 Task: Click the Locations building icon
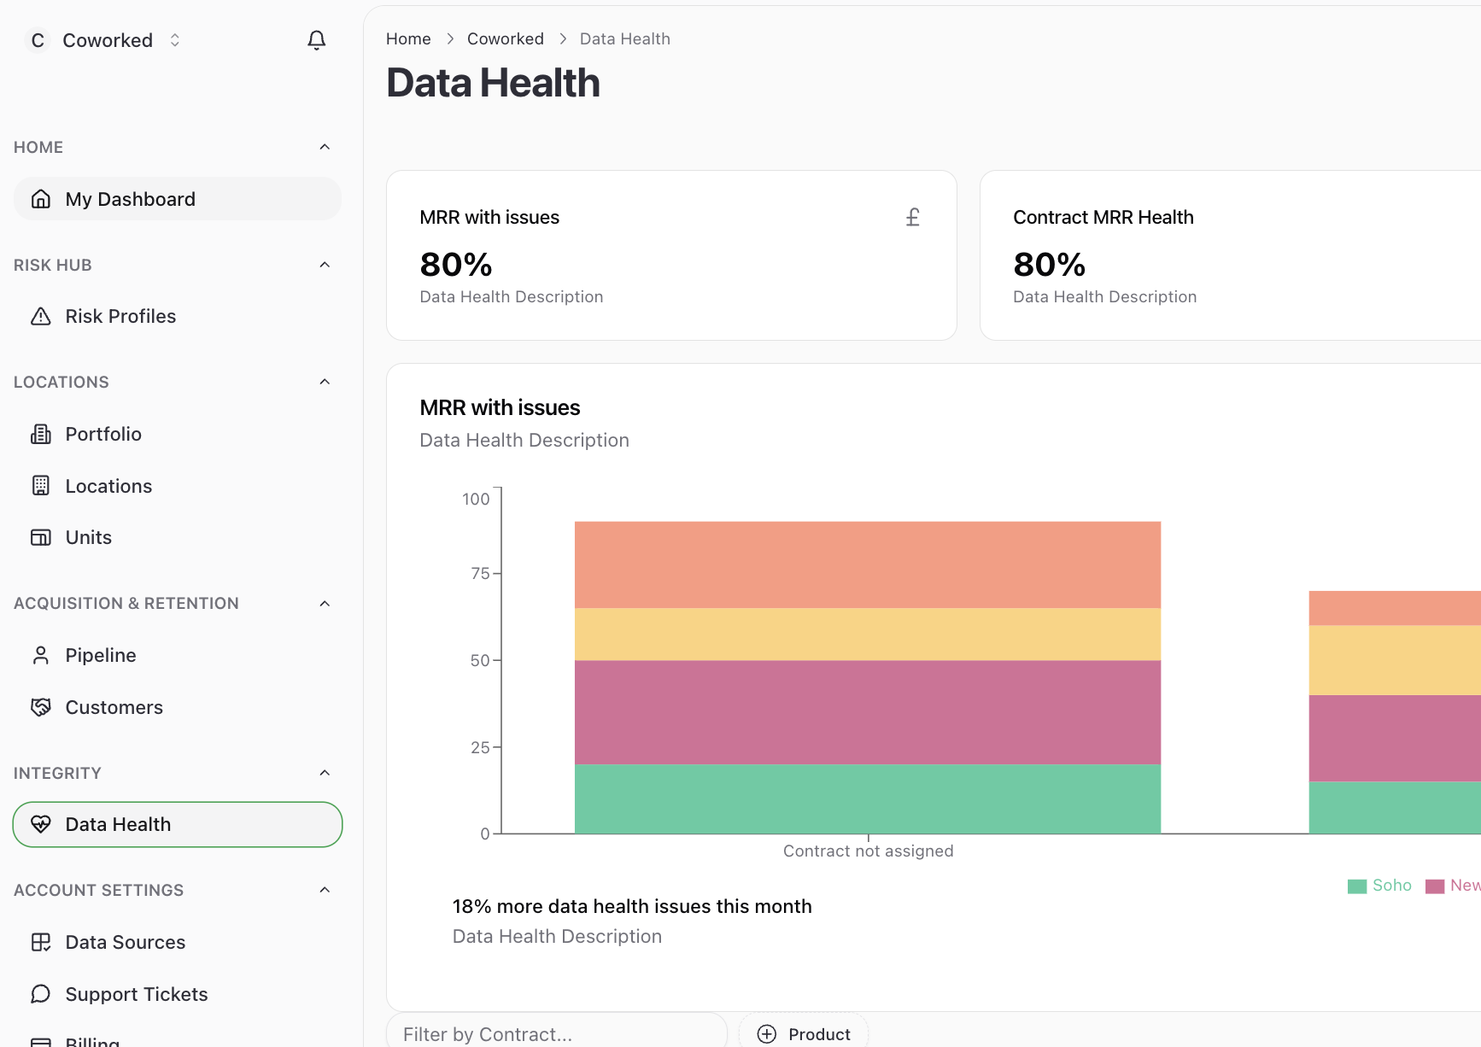pos(40,485)
